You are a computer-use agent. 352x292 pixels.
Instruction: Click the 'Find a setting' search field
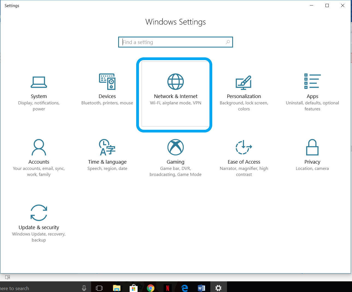click(x=175, y=42)
